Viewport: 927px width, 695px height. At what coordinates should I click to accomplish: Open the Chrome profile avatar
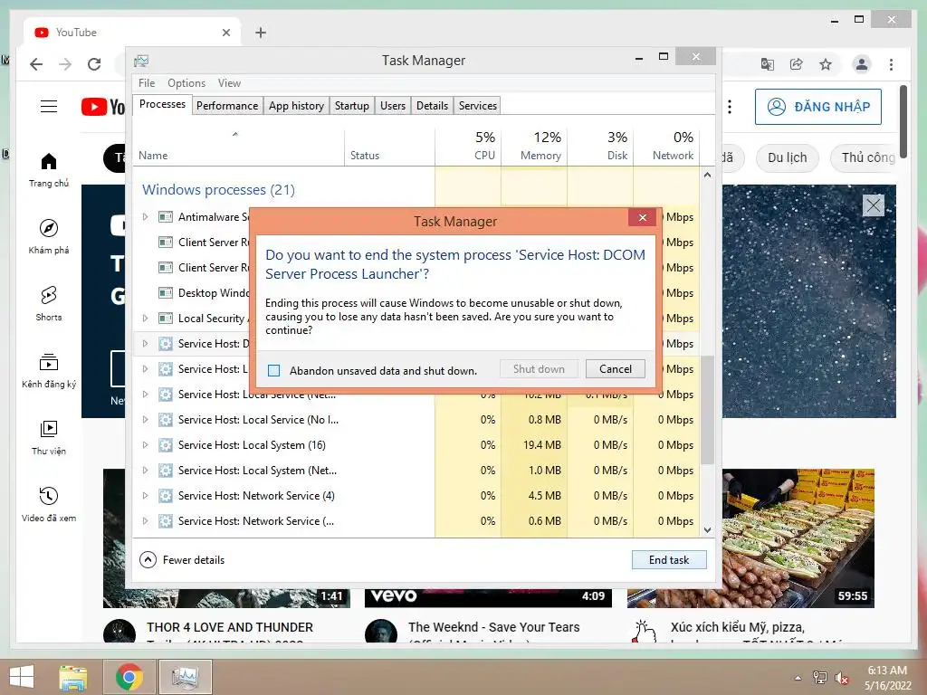click(x=862, y=64)
